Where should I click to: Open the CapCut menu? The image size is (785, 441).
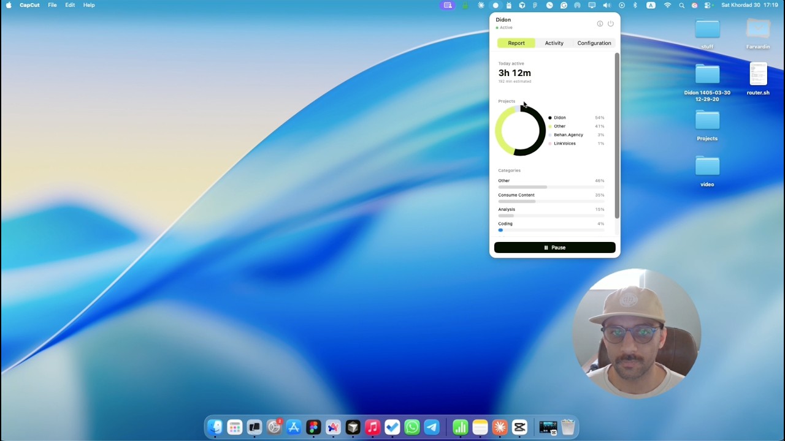coord(29,5)
